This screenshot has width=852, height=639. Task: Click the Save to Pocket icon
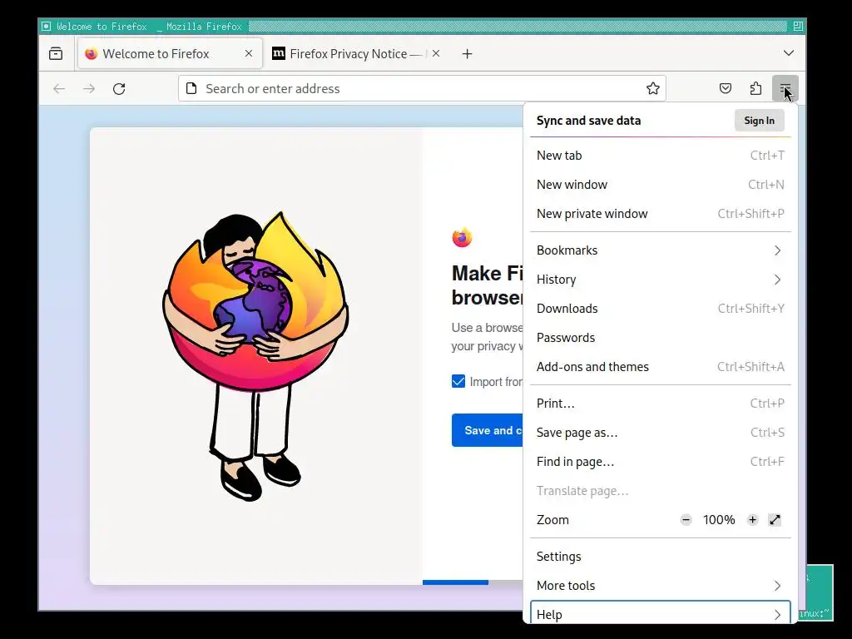pyautogui.click(x=726, y=88)
